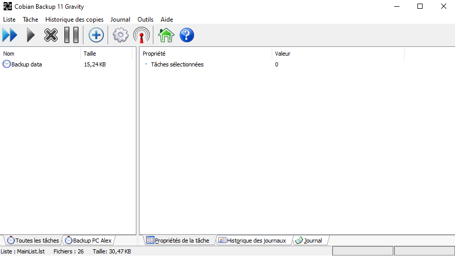The image size is (455, 256).
Task: Click the Cobian Backup title bar icon
Action: pyautogui.click(x=8, y=6)
